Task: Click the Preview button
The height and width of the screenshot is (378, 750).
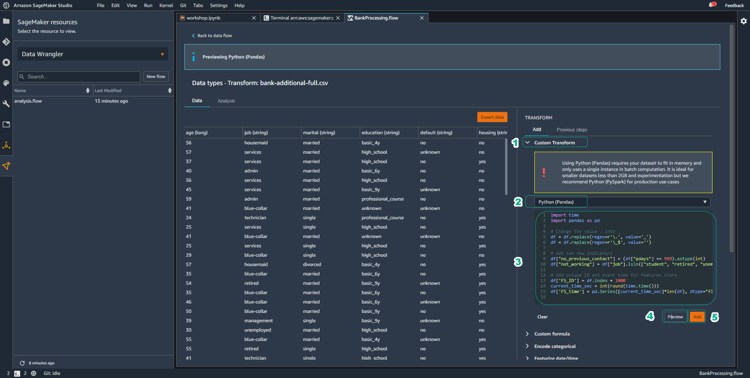Action: (x=675, y=317)
